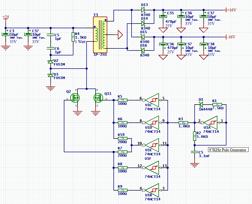The width and height of the screenshot is (252, 204).
Task: Select the R4 1.3KΩ resistor
Action: coord(73,37)
